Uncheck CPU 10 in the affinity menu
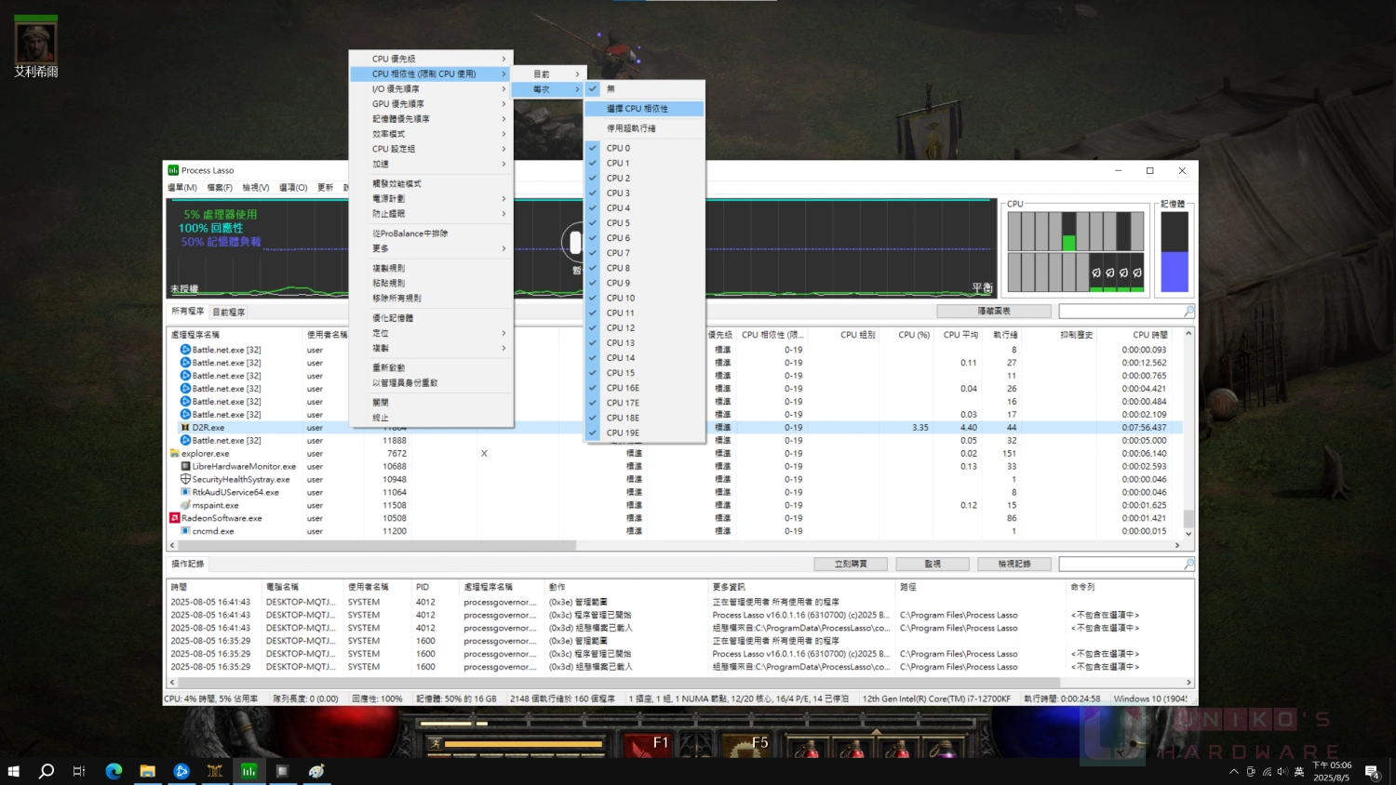Image resolution: width=1396 pixels, height=785 pixels. 644,299
